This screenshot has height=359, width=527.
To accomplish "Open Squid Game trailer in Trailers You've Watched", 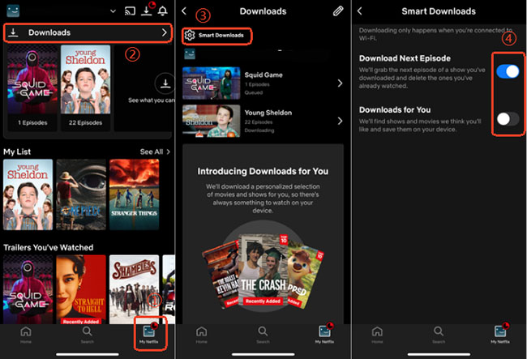I will [28, 289].
